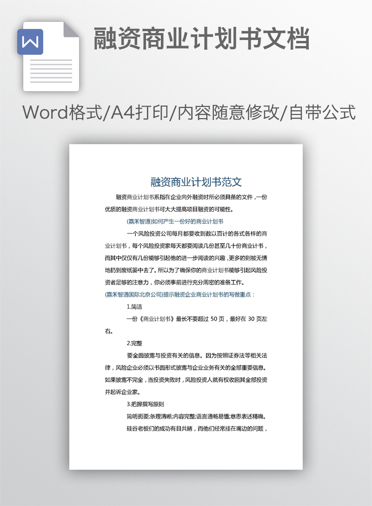This screenshot has width=372, height=506.
Task: Click the heading 3.把握撰写原则
Action: coord(145,404)
